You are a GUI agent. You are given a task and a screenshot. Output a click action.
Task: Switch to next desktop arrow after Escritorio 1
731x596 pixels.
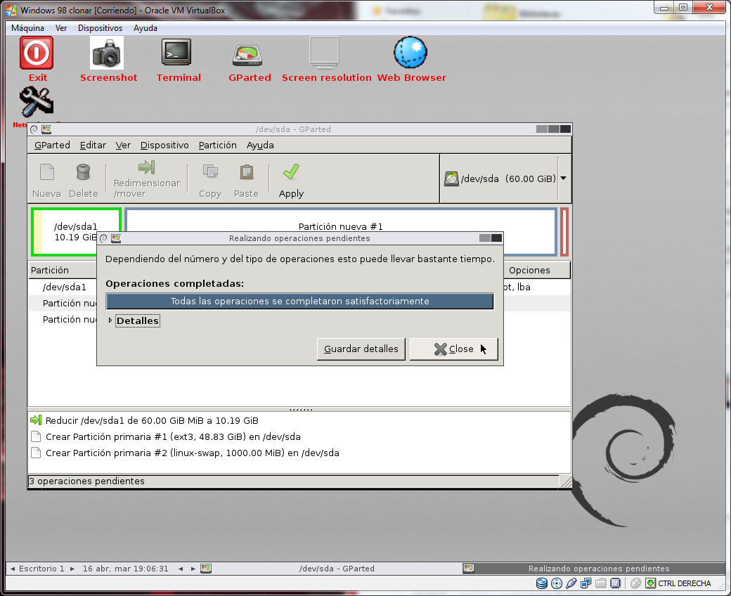pos(72,569)
